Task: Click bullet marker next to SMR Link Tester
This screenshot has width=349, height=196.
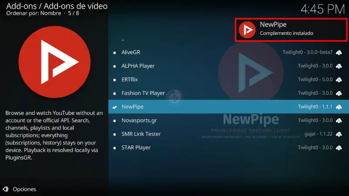Action: click(x=114, y=135)
